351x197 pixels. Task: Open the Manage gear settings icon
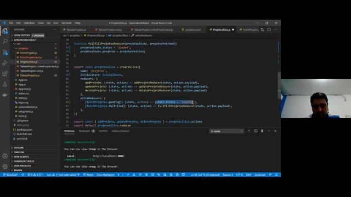[5, 166]
